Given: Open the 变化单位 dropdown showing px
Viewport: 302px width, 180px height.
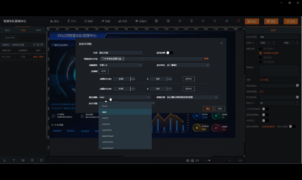Looking at the screenshot, I should pyautogui.click(x=188, y=65).
